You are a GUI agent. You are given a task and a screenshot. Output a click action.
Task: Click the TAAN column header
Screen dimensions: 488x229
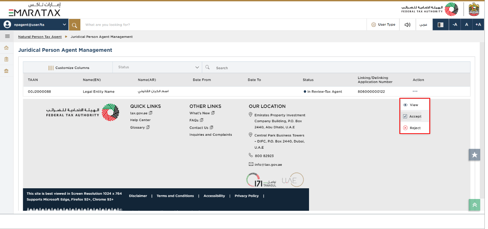point(33,80)
